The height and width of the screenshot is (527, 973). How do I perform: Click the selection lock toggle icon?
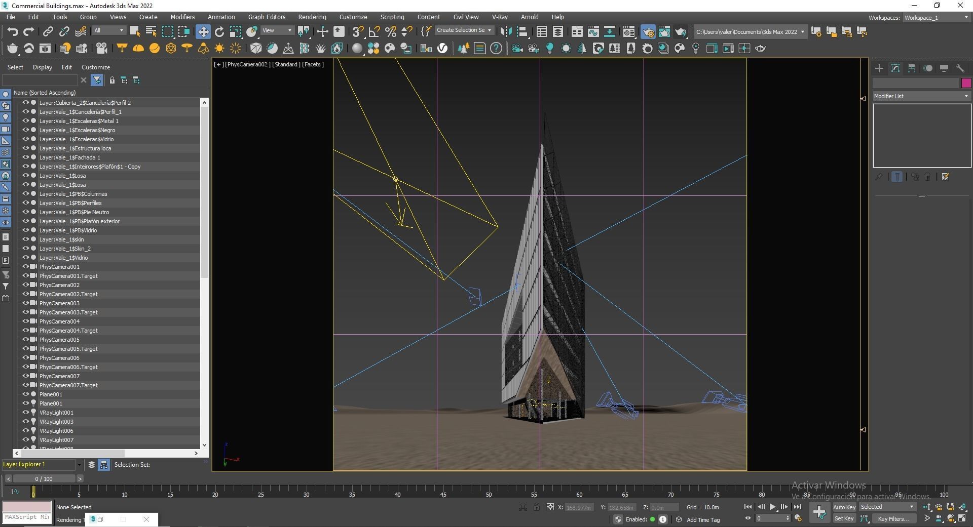coord(537,507)
